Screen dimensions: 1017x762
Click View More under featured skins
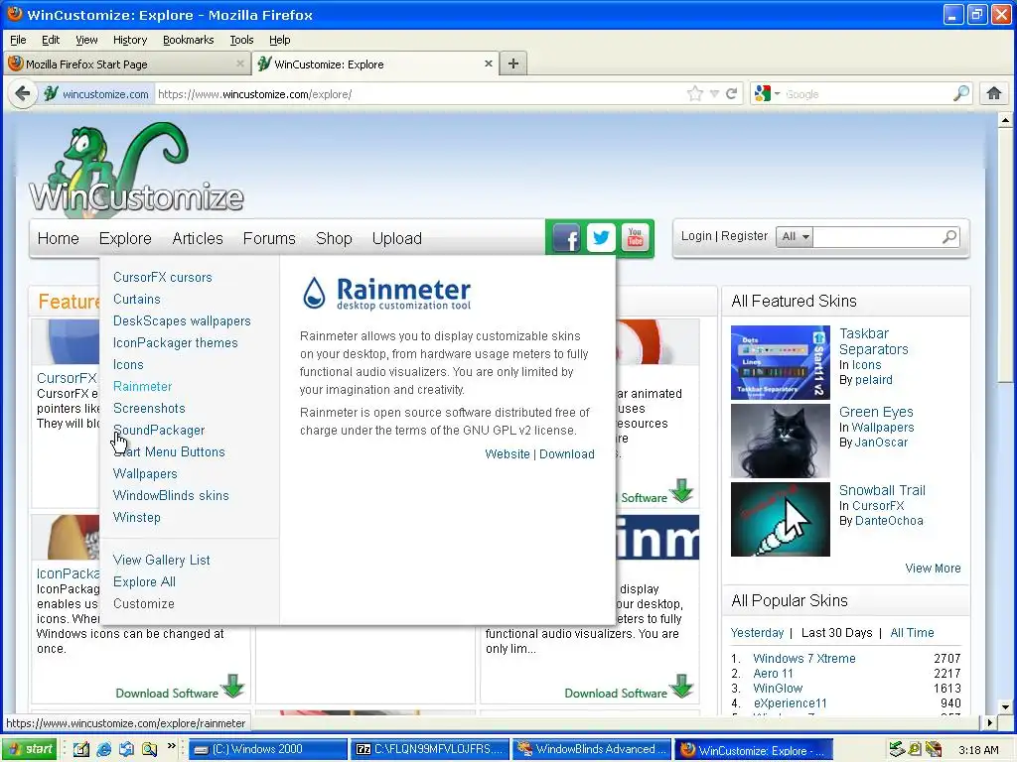pyautogui.click(x=933, y=569)
